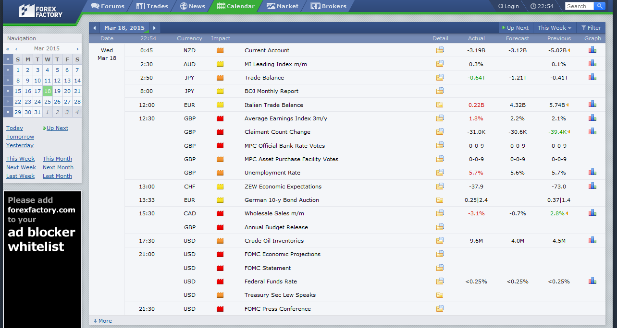
Task: Click the Yesterday link
Action: [x=20, y=145]
